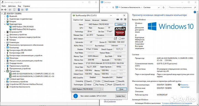
Task: Open the GPU selection dropdown AMD Radeon R5 M330
Action: pos(88,89)
